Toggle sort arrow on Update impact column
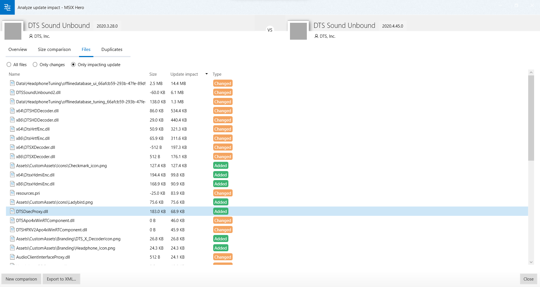Viewport: 540px width, 287px height. [207, 74]
